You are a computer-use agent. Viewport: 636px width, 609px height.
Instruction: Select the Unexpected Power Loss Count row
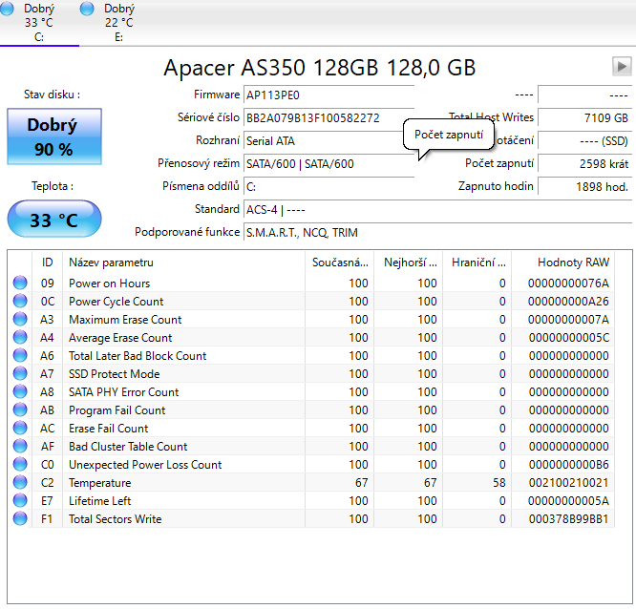[145, 465]
